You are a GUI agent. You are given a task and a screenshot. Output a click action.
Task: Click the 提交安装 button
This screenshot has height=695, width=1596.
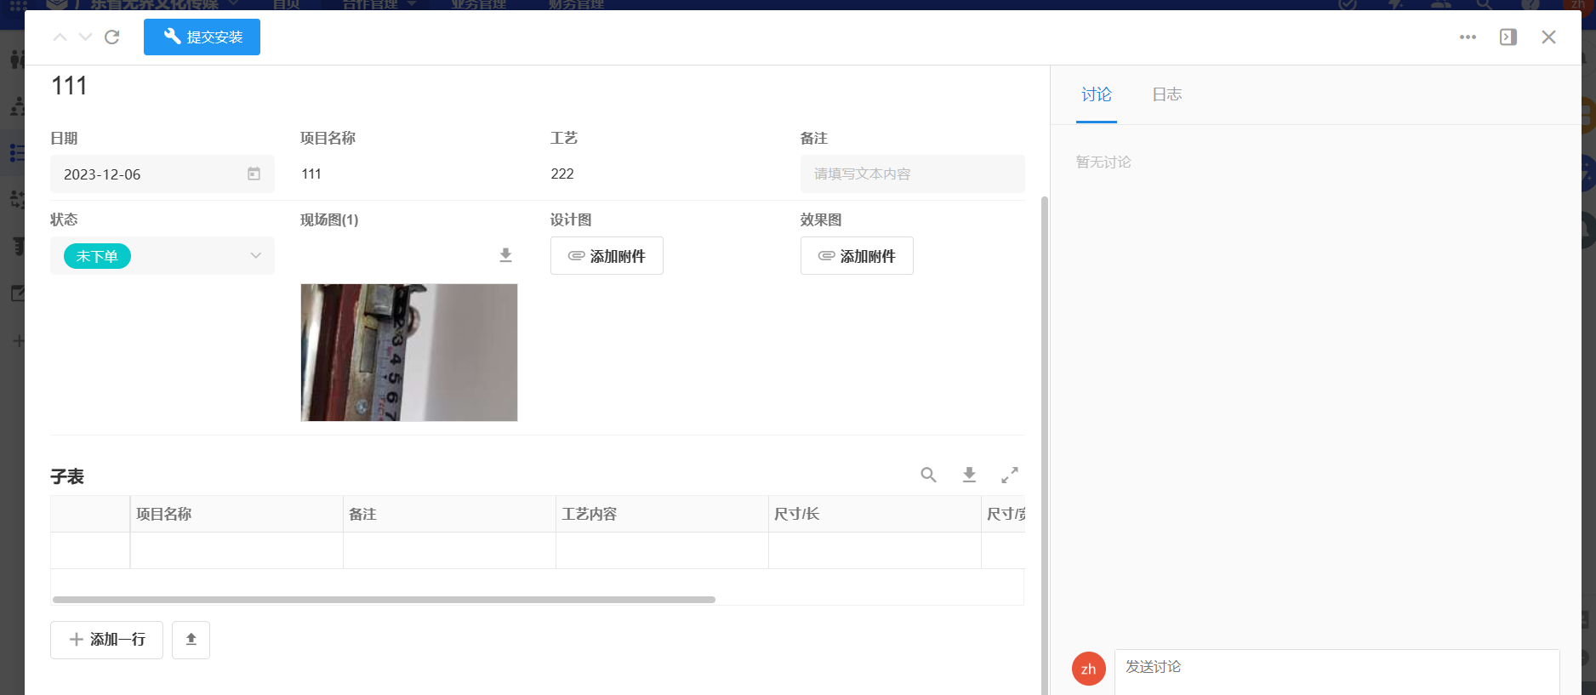[x=202, y=37]
